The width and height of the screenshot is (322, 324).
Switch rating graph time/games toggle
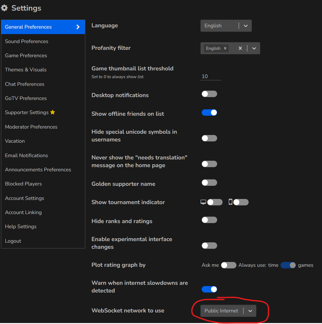tap(288, 265)
